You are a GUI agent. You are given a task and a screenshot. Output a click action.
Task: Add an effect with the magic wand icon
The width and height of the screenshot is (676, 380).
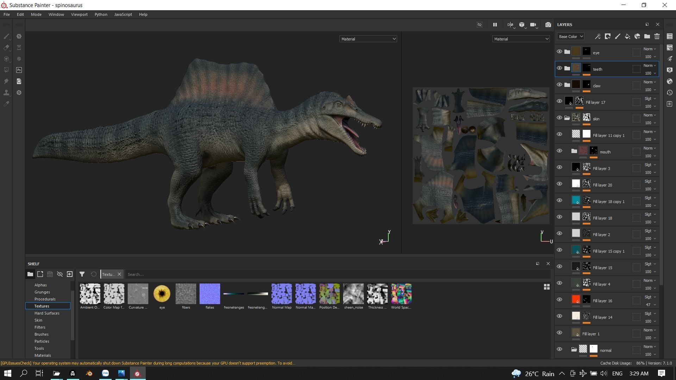click(597, 36)
